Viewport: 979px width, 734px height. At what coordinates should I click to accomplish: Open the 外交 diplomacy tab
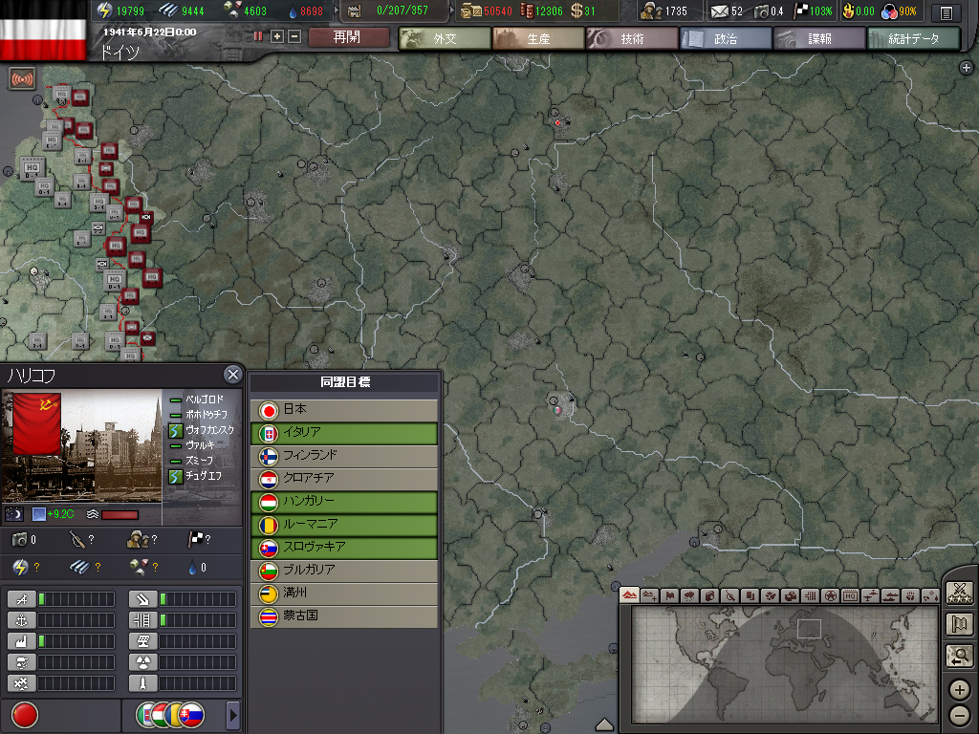(445, 38)
